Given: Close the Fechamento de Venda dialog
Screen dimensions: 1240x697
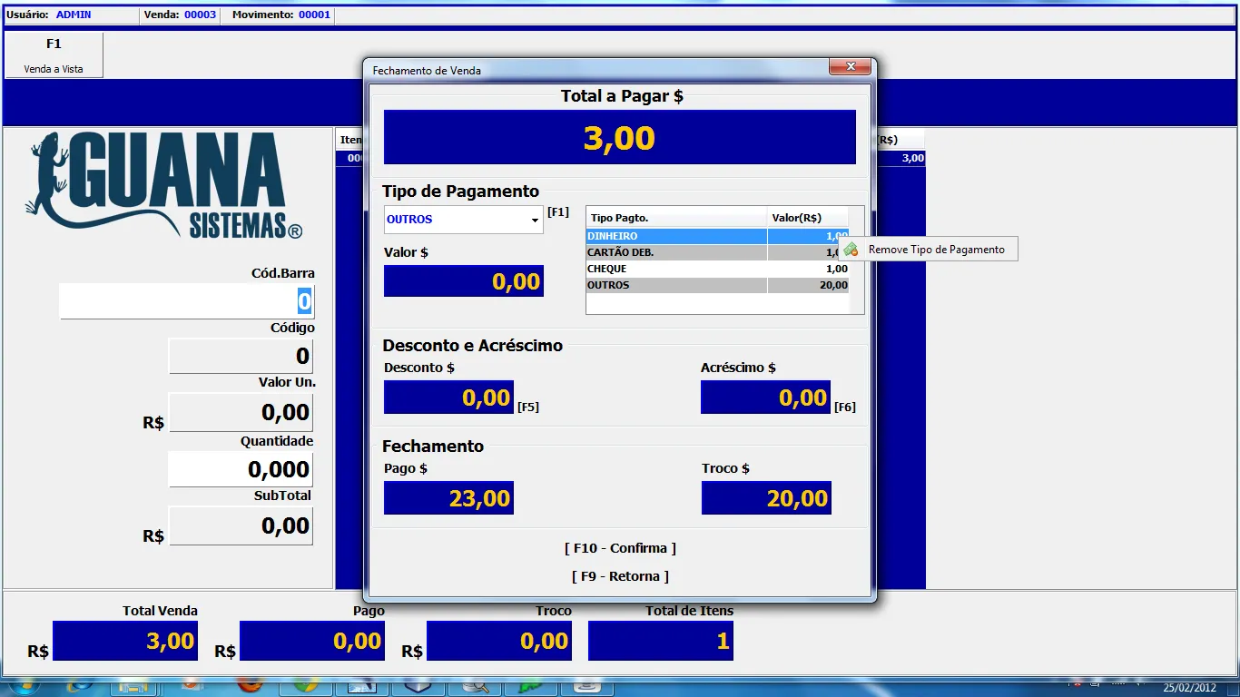Looking at the screenshot, I should [x=850, y=67].
